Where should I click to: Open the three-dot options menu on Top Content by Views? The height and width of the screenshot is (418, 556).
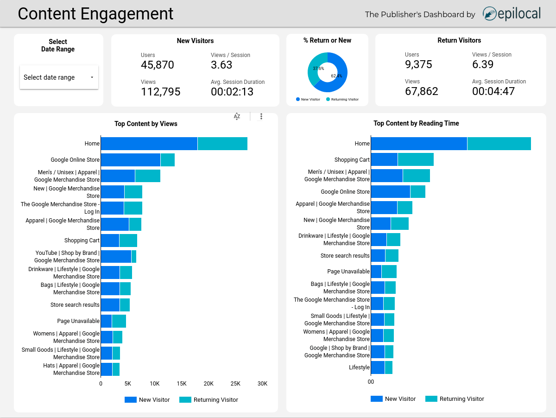tap(261, 116)
